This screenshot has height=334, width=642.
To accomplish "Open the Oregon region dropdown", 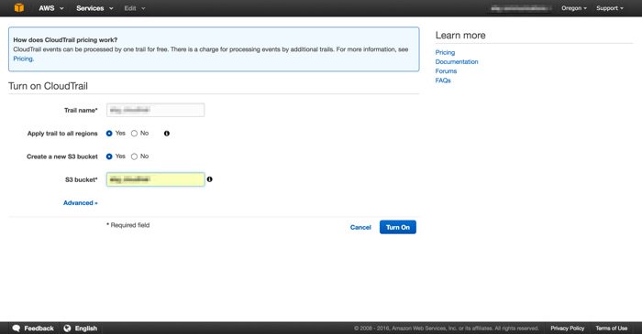I will click(574, 8).
